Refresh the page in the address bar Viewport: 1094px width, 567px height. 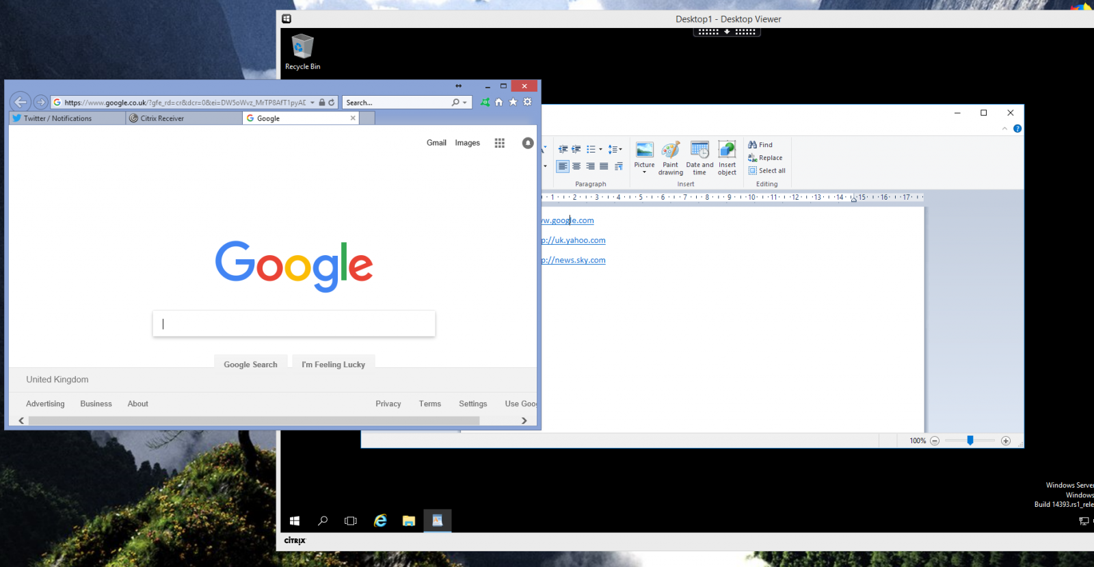pos(332,103)
